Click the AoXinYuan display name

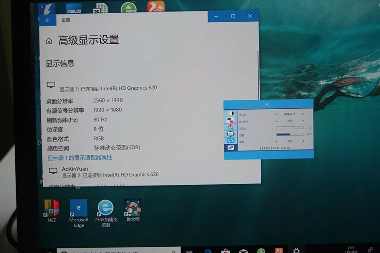[x=75, y=169]
